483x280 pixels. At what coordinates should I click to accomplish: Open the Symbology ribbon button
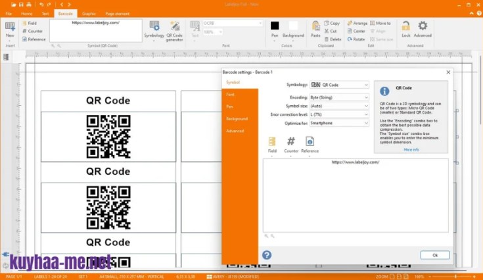pyautogui.click(x=154, y=30)
